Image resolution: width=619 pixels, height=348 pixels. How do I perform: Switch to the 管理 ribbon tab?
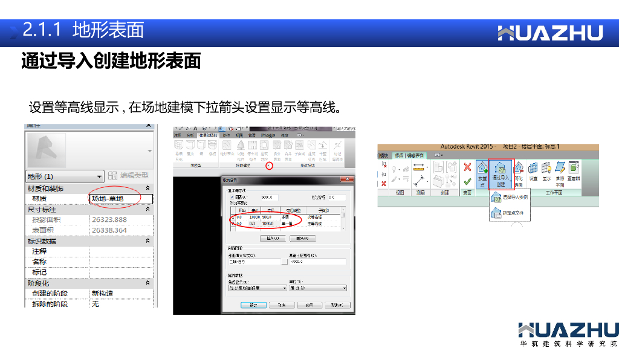(x=252, y=135)
